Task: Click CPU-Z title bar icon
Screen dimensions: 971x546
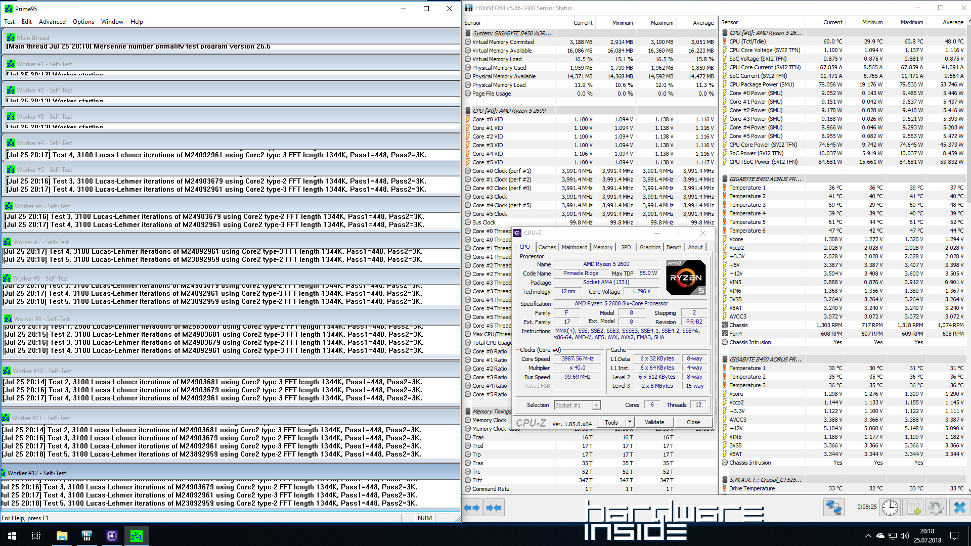Action: coord(517,233)
